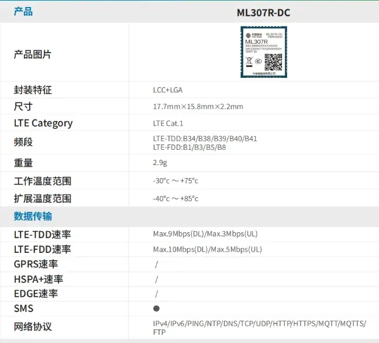The width and height of the screenshot is (379, 343).
Task: Click the LTE Category row label
Action: (x=43, y=124)
